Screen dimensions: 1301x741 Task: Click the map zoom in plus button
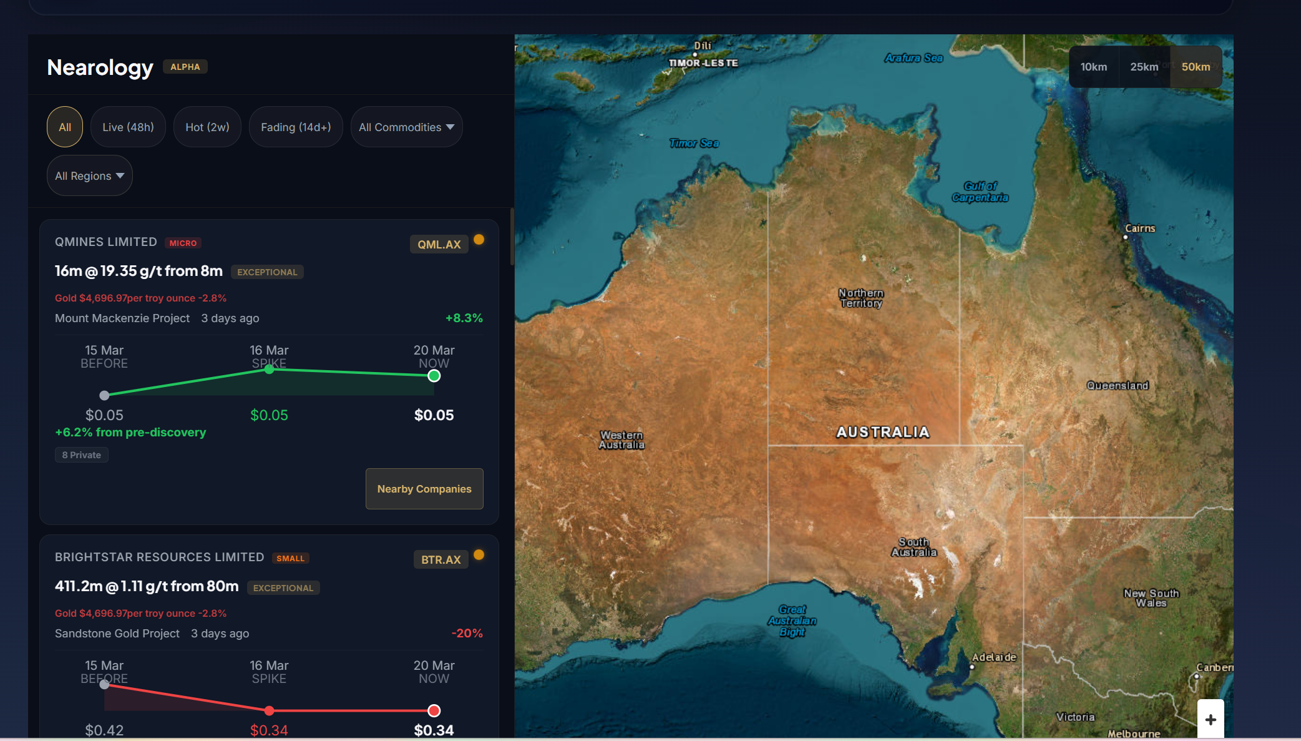[x=1211, y=719]
